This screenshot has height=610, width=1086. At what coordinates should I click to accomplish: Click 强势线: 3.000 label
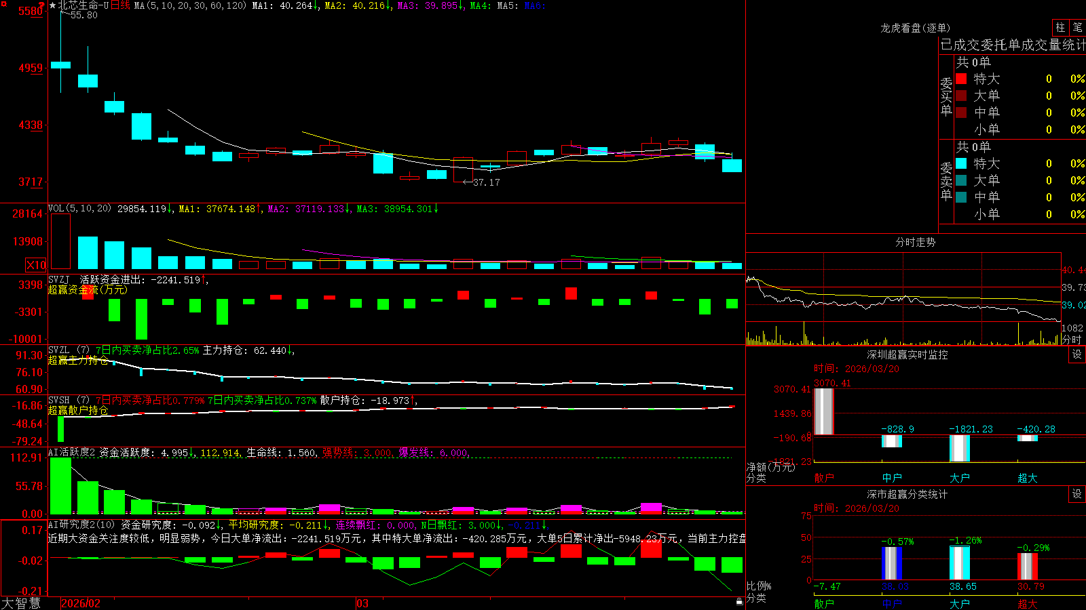(356, 452)
